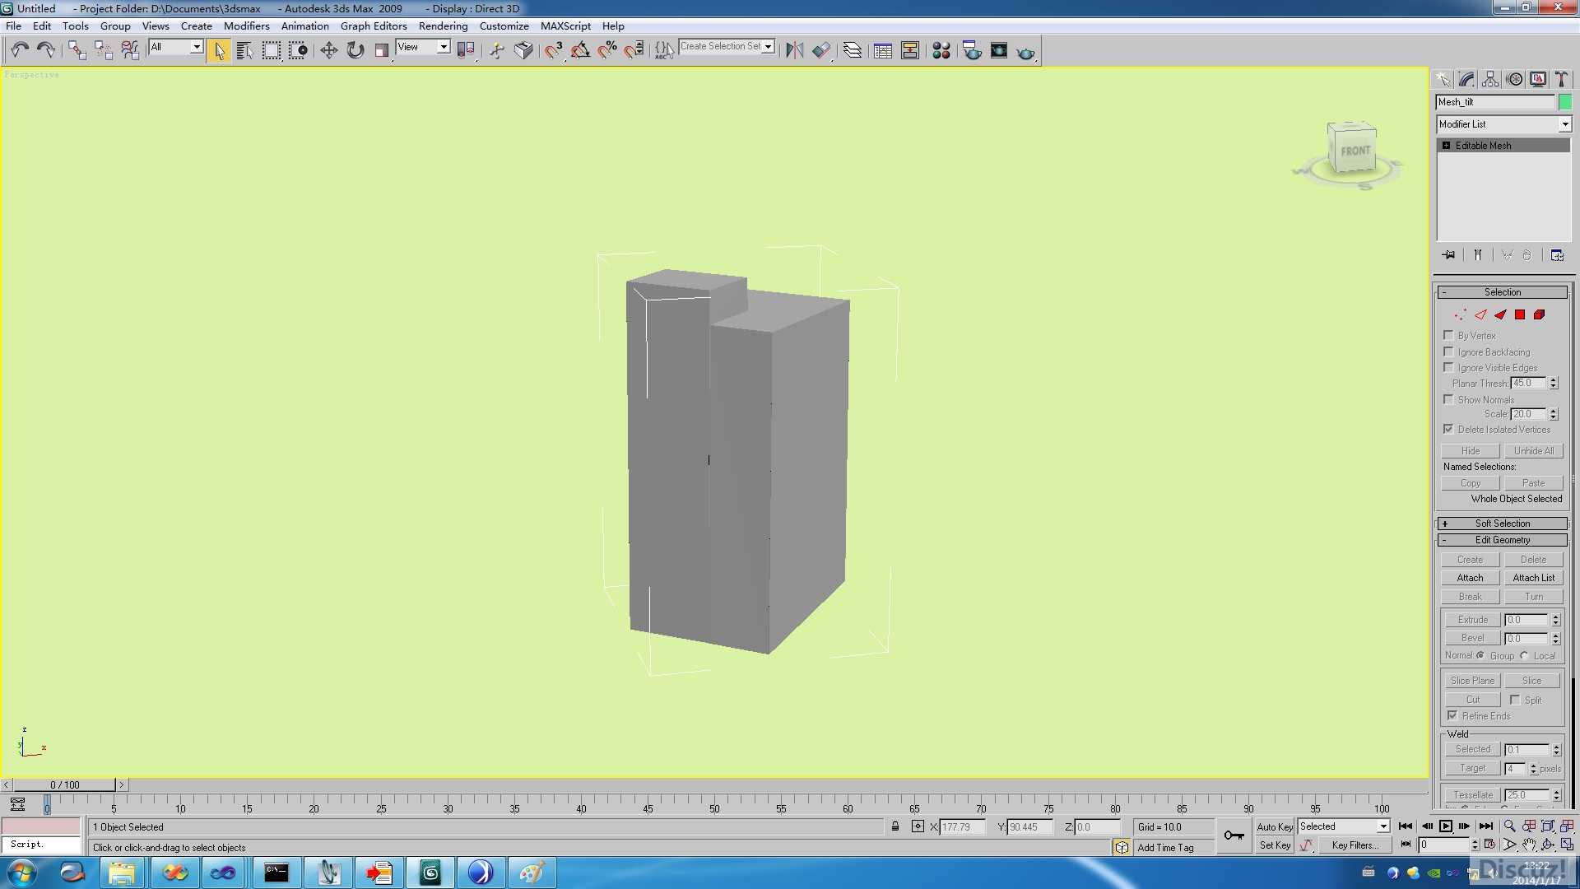Select the Select and Link tool
The height and width of the screenshot is (889, 1580).
[77, 50]
